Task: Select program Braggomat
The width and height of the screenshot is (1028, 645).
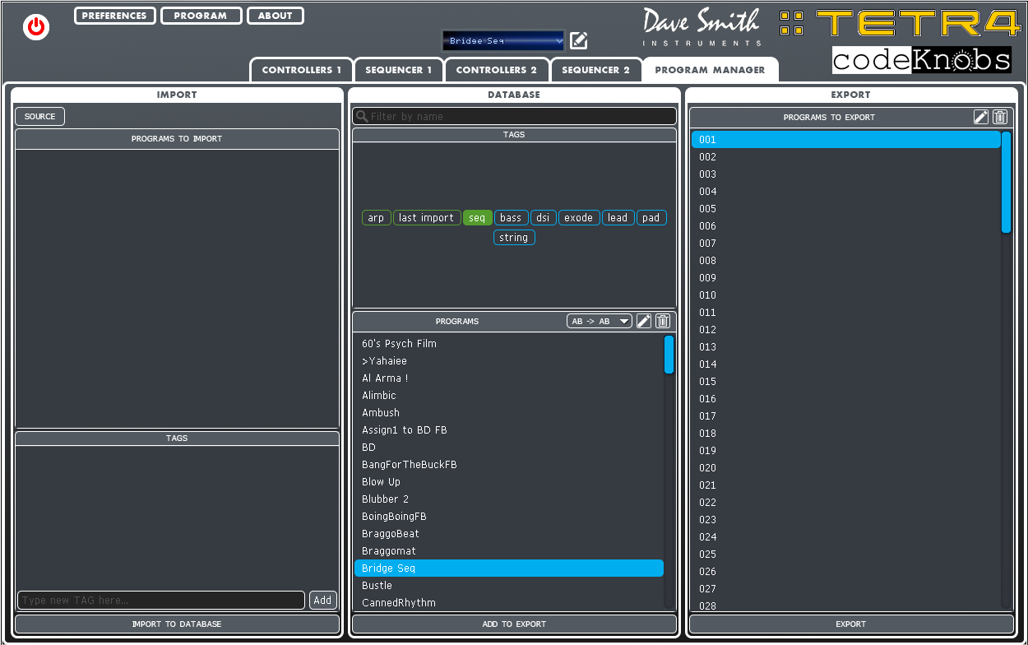Action: (509, 551)
